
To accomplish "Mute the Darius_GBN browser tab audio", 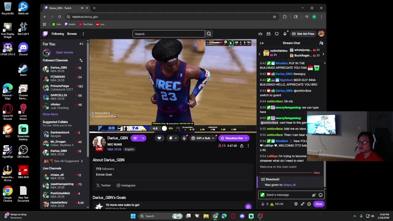I will click(x=82, y=8).
